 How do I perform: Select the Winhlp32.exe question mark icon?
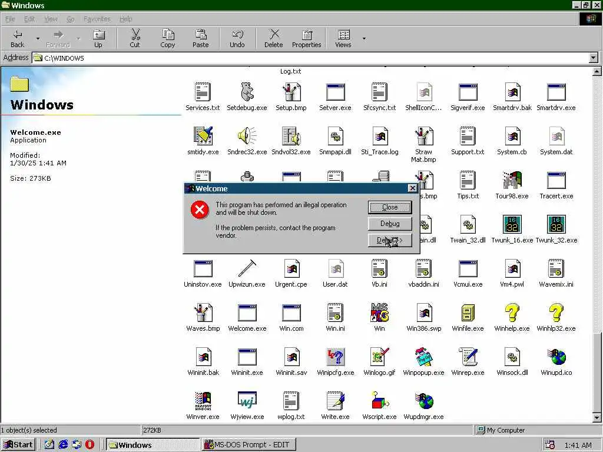(x=556, y=313)
